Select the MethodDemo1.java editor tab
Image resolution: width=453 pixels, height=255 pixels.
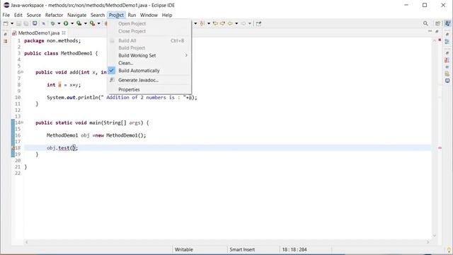(38, 33)
